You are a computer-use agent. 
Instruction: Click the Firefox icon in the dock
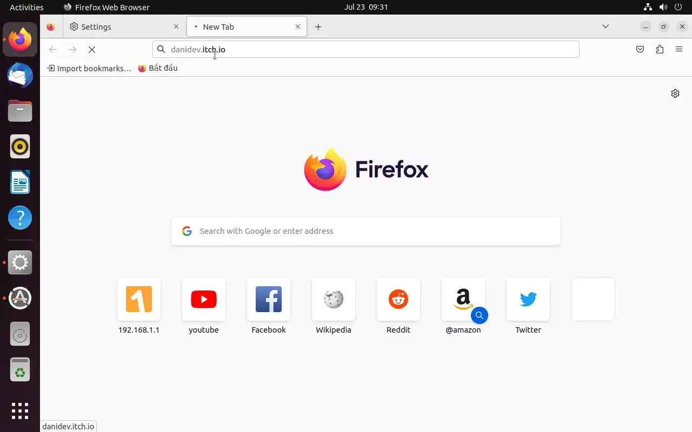pyautogui.click(x=20, y=39)
